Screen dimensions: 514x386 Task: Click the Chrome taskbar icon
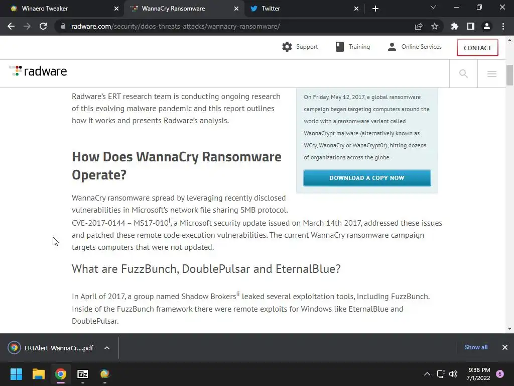point(61,374)
